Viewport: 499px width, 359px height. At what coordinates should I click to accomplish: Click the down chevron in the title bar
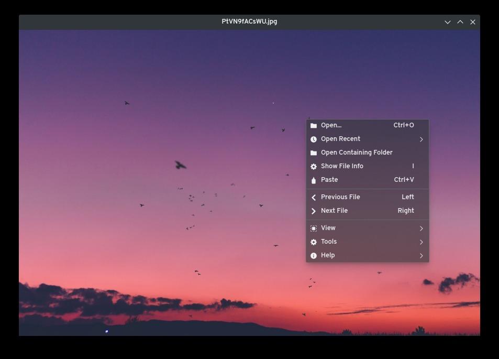click(x=448, y=21)
